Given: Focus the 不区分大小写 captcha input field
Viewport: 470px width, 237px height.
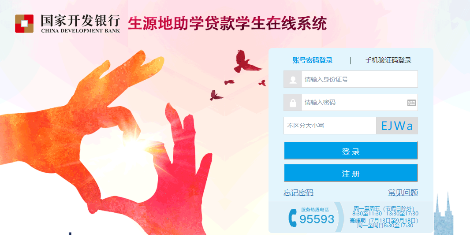Looking at the screenshot, I should pos(330,126).
